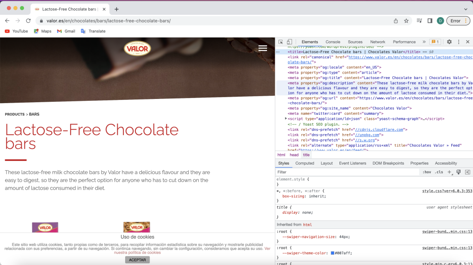This screenshot has width=473, height=265.
Task: Toggle rendering emulations paintbrush icon
Action: click(459, 172)
